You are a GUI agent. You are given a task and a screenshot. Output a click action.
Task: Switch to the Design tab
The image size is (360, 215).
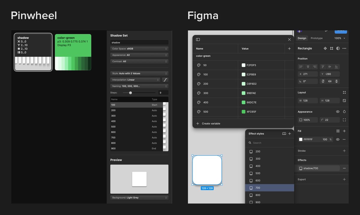tap(302, 38)
